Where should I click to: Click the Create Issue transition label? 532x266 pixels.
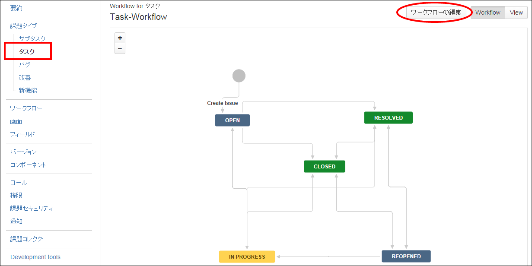pos(222,103)
